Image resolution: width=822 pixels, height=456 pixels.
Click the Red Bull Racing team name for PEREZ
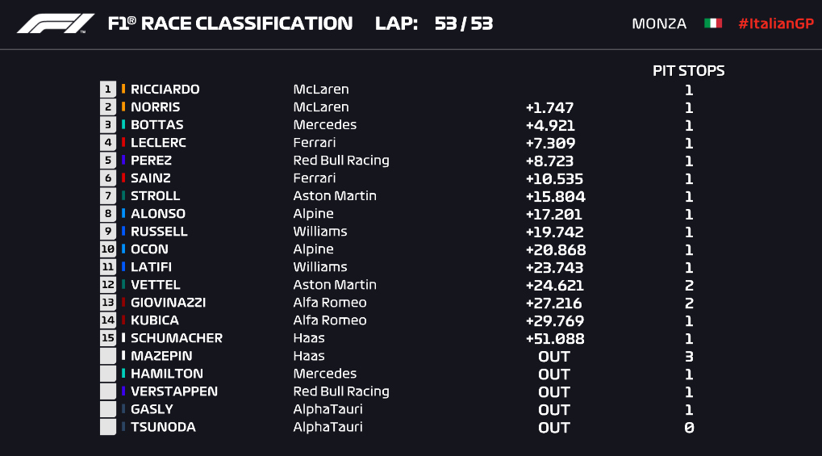click(341, 161)
